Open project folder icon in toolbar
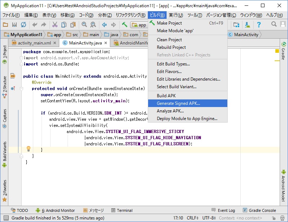288x222 pixels. pyautogui.click(x=5, y=25)
